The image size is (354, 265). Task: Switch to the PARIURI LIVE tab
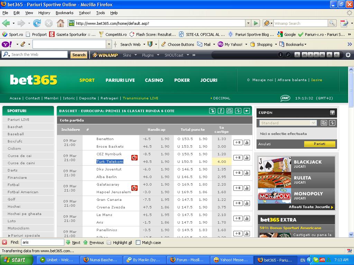click(120, 80)
